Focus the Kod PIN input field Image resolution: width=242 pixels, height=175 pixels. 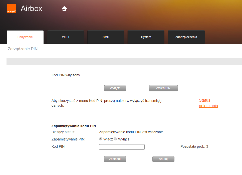coord(122,147)
